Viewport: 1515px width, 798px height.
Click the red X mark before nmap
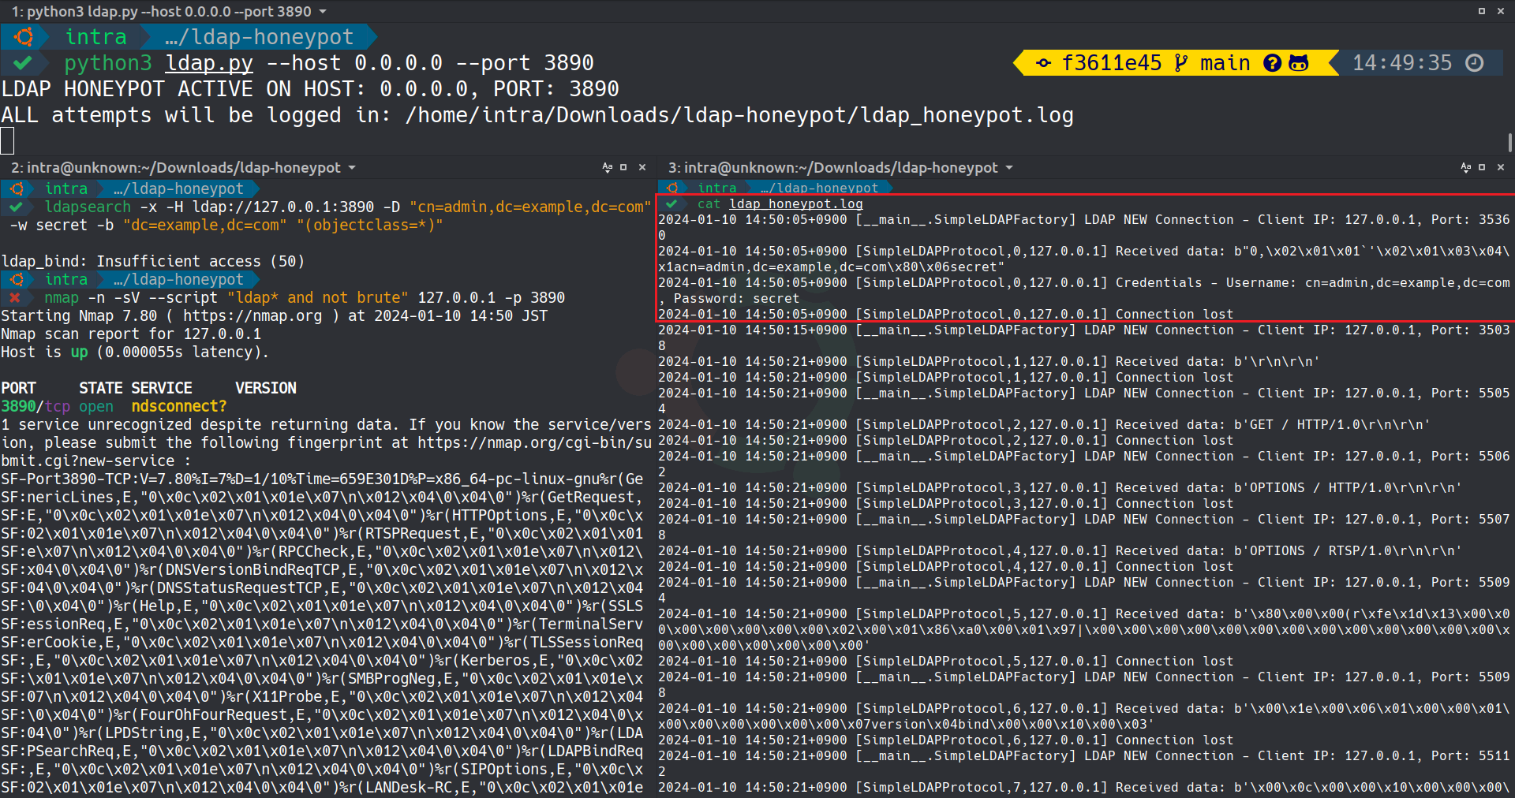coord(15,297)
